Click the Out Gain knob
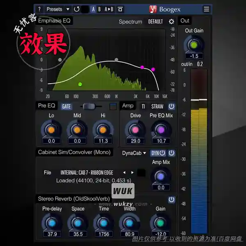This screenshot has width=246, height=246. coord(194,45)
